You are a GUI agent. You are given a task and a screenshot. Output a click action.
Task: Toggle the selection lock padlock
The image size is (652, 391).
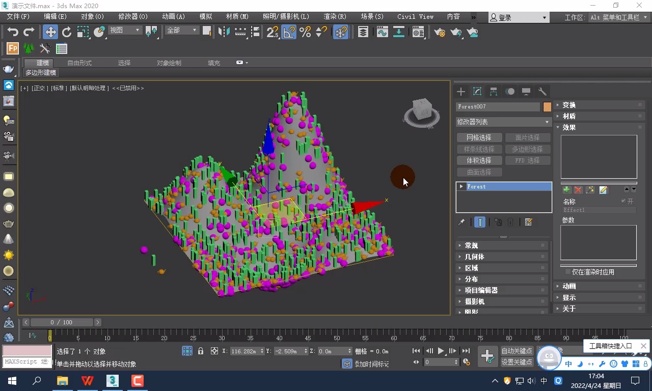click(201, 351)
